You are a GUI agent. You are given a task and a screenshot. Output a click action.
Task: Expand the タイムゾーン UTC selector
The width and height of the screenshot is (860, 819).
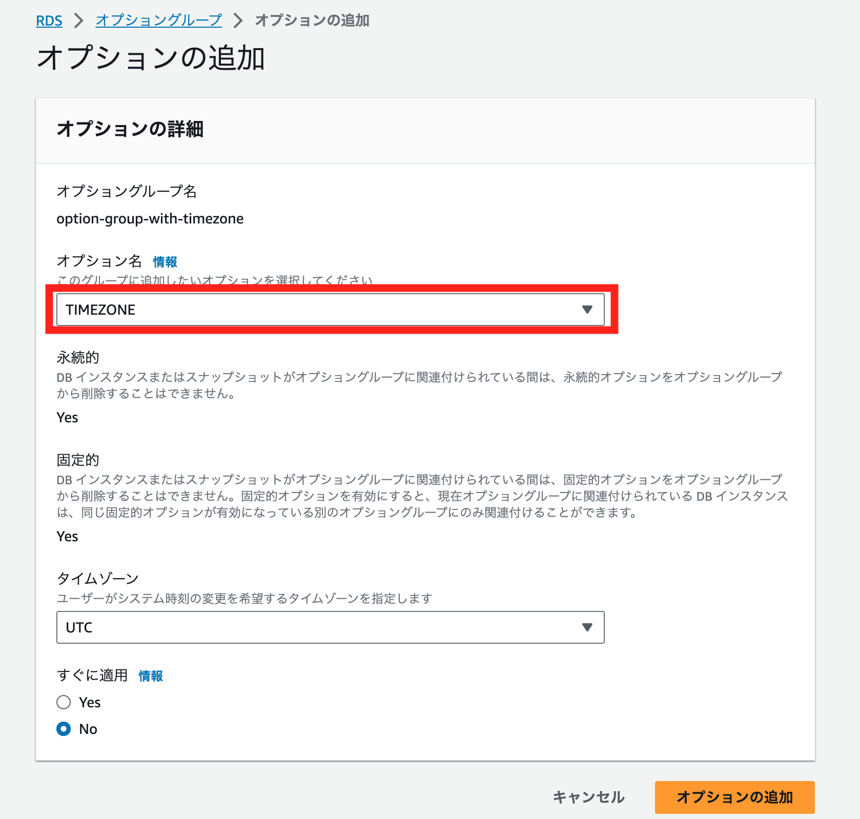point(331,626)
